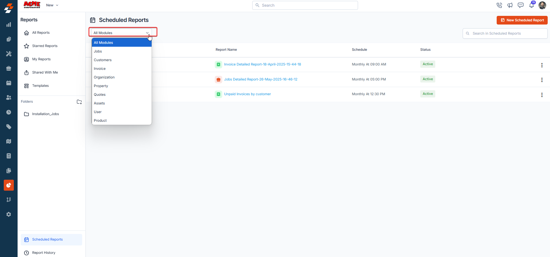Open the price tag sidebar icon
The image size is (550, 257).
tap(9, 127)
